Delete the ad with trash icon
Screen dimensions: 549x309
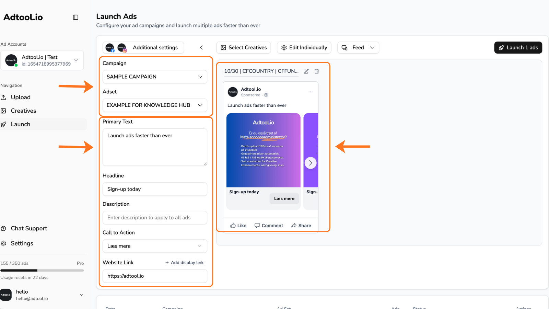pyautogui.click(x=317, y=71)
